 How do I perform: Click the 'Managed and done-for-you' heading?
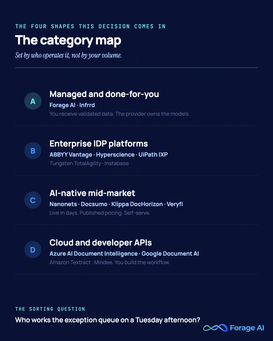pyautogui.click(x=104, y=94)
